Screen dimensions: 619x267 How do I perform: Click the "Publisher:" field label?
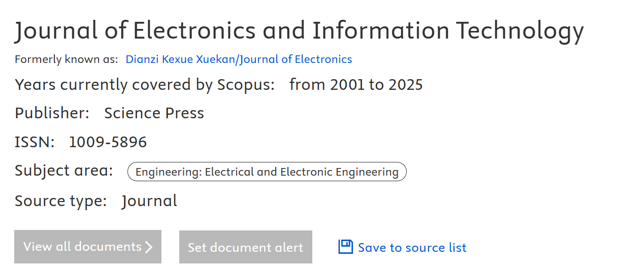point(52,113)
